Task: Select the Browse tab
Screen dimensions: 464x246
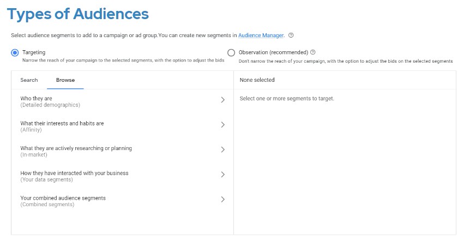Action: coord(65,80)
